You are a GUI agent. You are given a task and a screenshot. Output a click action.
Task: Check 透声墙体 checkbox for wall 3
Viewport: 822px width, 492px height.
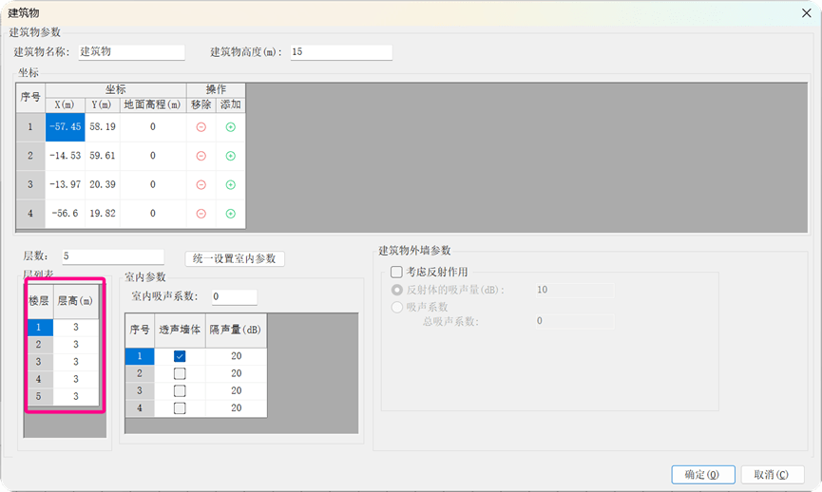tap(180, 391)
